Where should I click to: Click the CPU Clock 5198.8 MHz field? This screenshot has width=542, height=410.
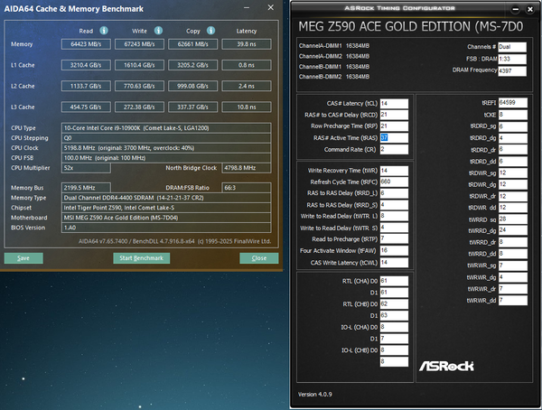point(166,148)
